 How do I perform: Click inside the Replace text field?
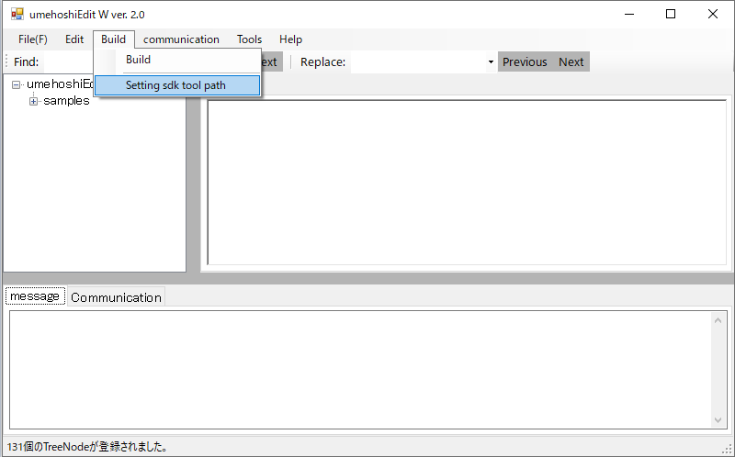tap(418, 62)
